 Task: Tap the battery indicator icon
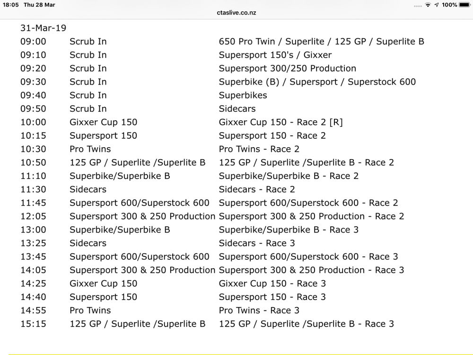[x=465, y=5]
